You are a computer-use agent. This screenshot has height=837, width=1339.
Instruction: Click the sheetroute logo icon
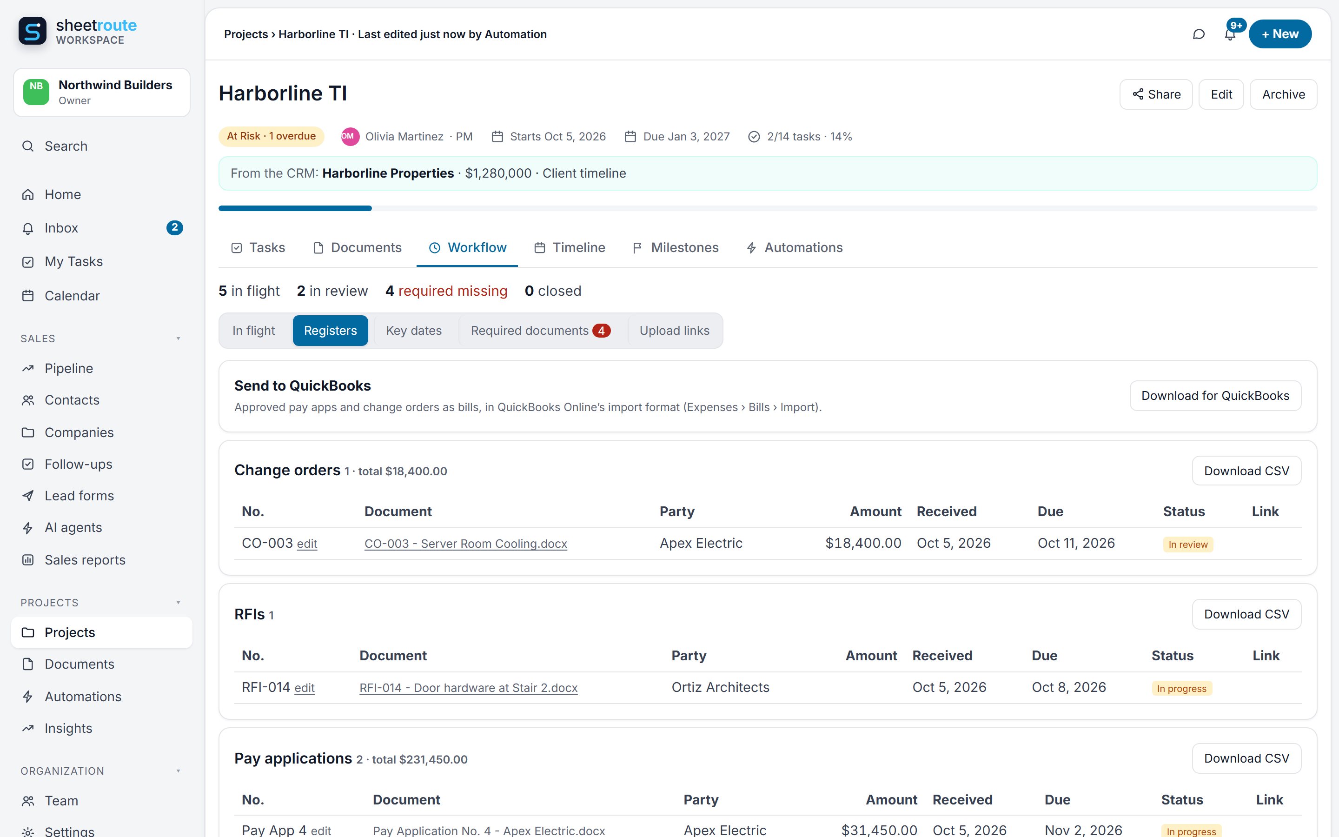coord(33,31)
